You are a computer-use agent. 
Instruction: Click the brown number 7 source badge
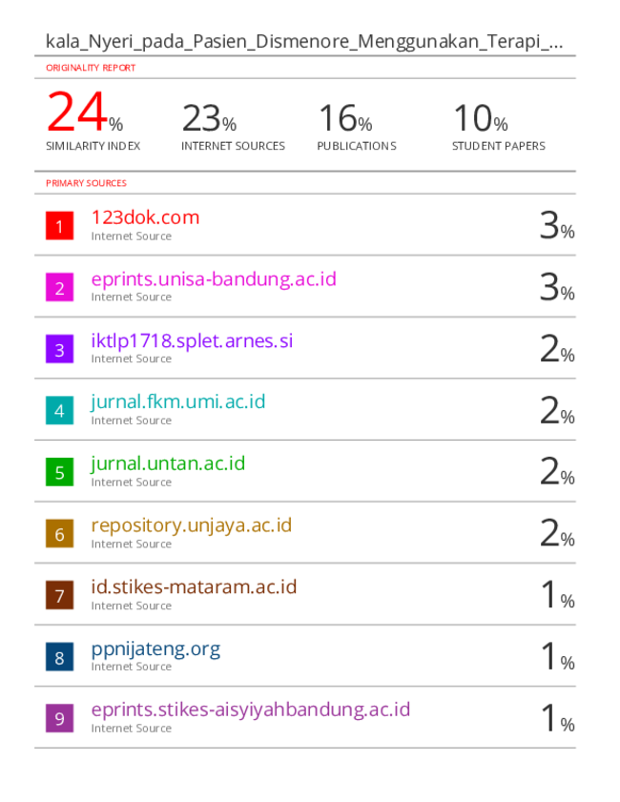coord(59,596)
